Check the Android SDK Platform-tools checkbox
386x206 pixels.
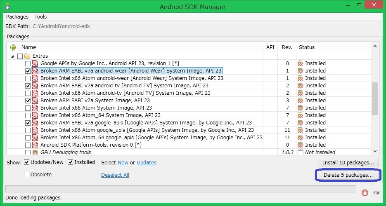coord(28,145)
